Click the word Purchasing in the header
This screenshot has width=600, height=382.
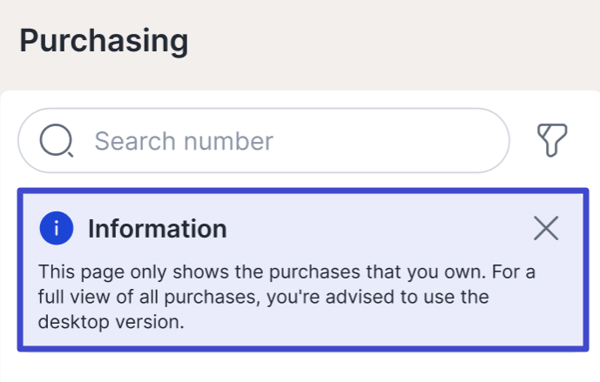(x=104, y=41)
